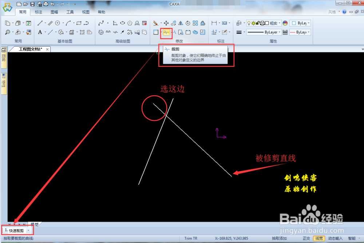This screenshot has width=364, height=243.
Task: Select the Erase tool
Action: pyautogui.click(x=155, y=23)
